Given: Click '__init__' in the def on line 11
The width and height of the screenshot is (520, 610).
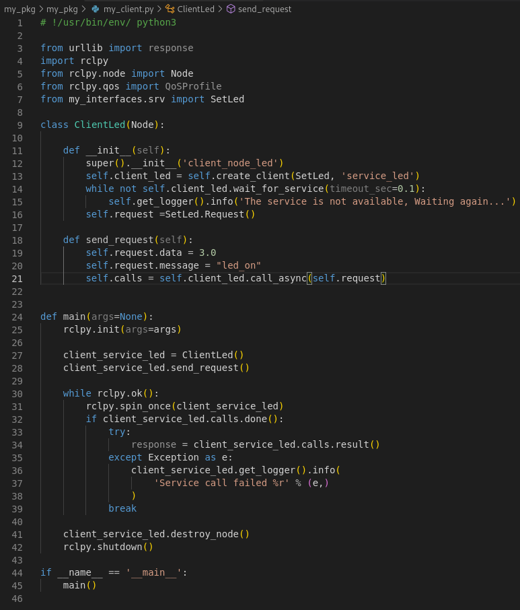Looking at the screenshot, I should 108,151.
